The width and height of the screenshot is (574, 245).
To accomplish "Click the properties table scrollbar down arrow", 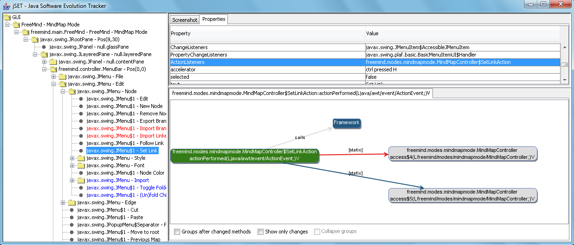I will click(x=564, y=80).
